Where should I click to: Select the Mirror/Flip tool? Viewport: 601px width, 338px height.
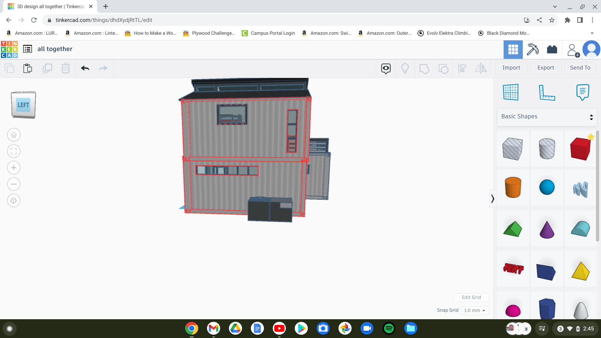[481, 68]
